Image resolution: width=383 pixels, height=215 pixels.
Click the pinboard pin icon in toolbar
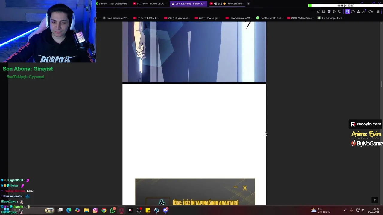(x=318, y=12)
